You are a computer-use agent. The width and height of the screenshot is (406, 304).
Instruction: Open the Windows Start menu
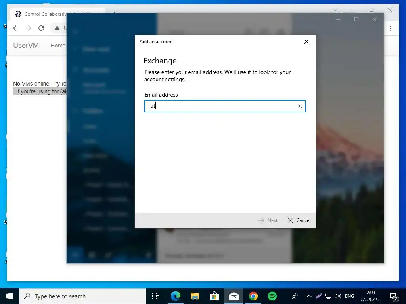10,296
